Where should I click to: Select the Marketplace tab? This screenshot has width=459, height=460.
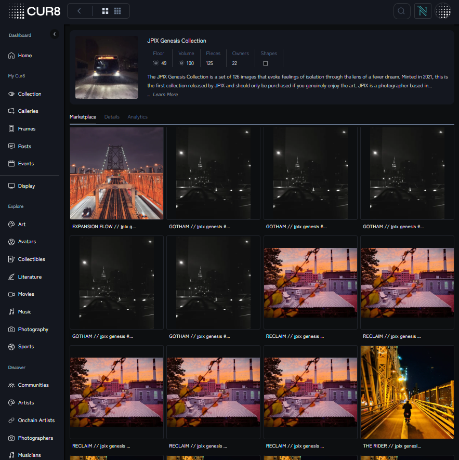pyautogui.click(x=83, y=117)
